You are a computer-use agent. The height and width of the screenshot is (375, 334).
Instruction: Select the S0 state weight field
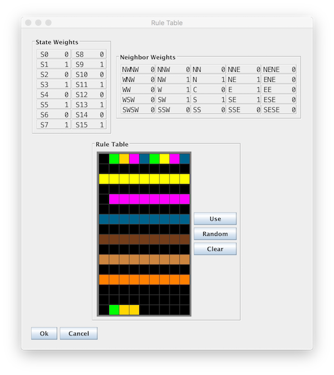(54, 55)
